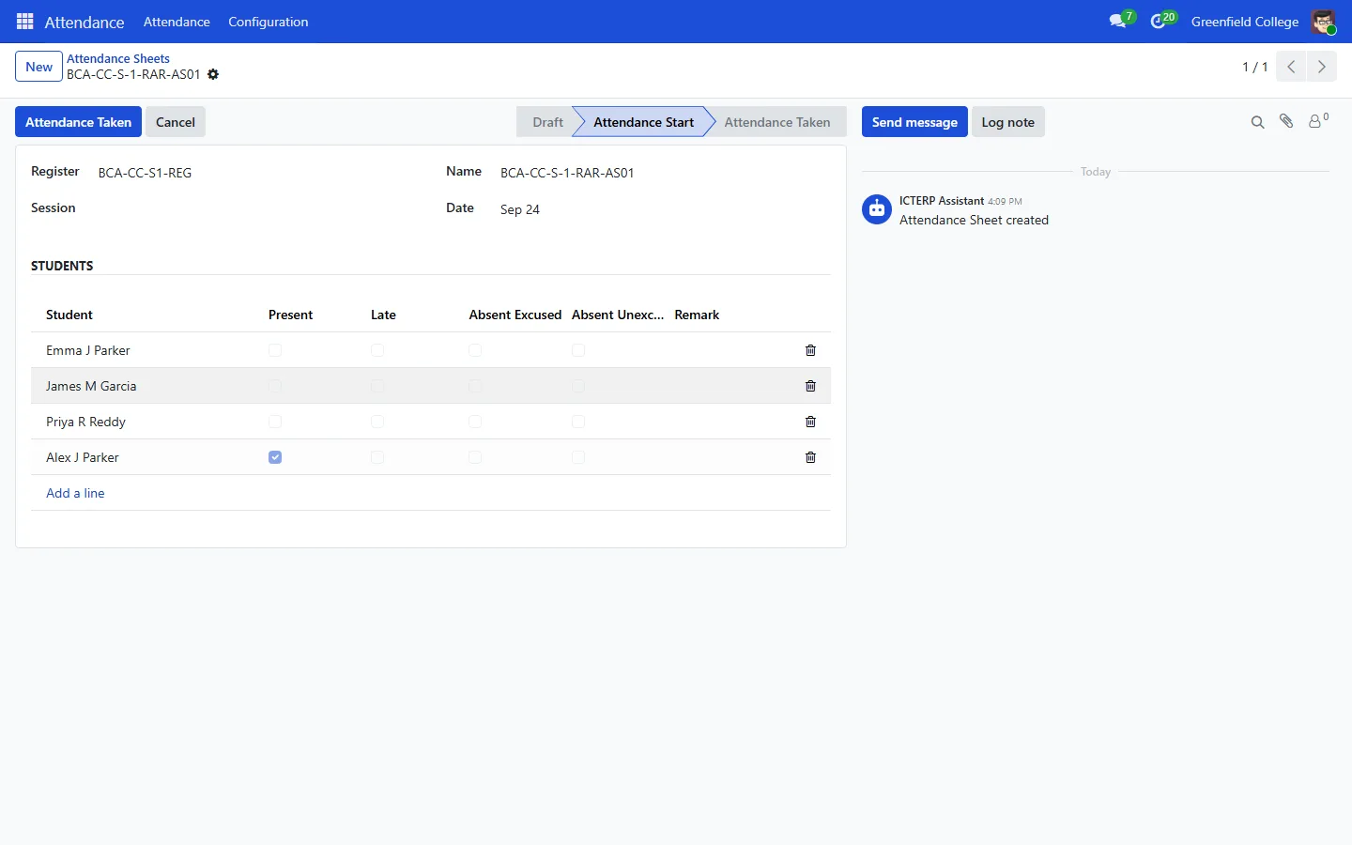Open the activities clock icon
Image resolution: width=1352 pixels, height=845 pixels.
[x=1158, y=21]
